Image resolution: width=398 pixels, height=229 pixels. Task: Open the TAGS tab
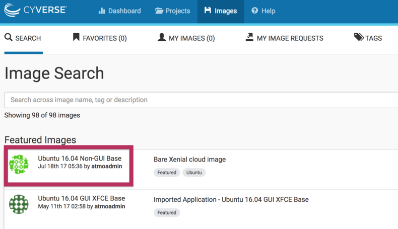coord(368,38)
